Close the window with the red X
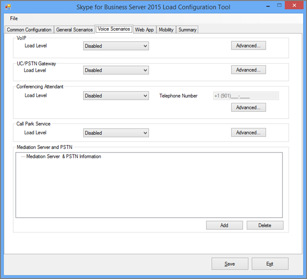The image size is (307, 279). click(x=294, y=5)
